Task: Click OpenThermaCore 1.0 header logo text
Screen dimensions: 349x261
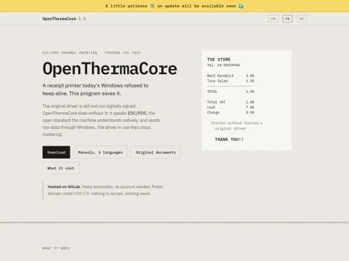Action: (64, 19)
